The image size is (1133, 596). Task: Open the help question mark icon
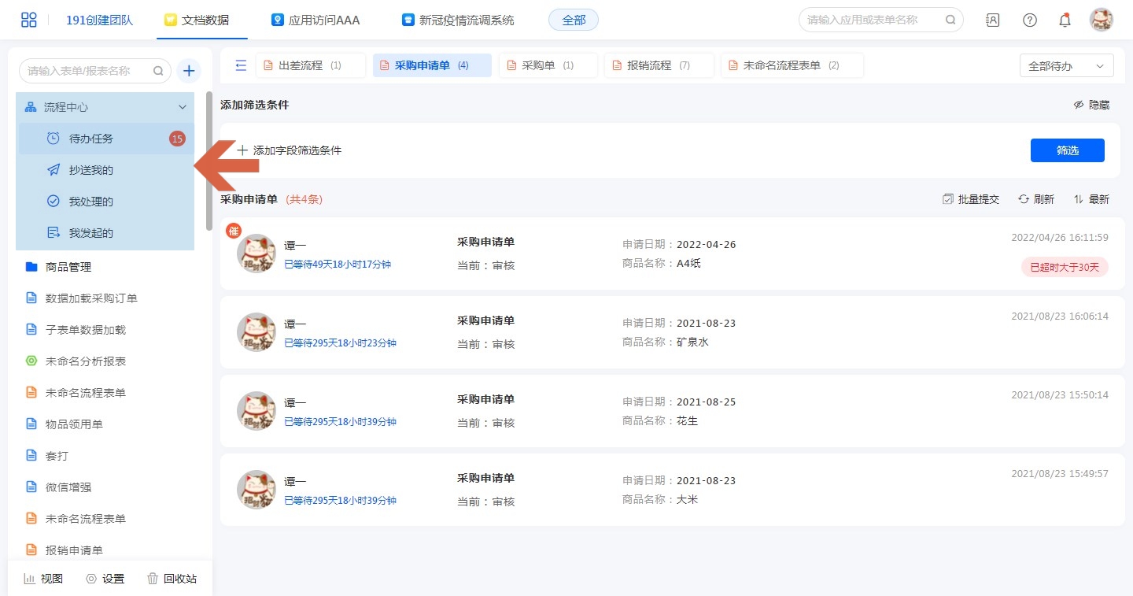[x=1029, y=20]
